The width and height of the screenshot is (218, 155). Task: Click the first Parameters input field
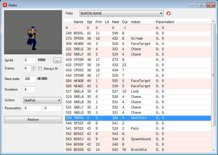tap(32, 108)
